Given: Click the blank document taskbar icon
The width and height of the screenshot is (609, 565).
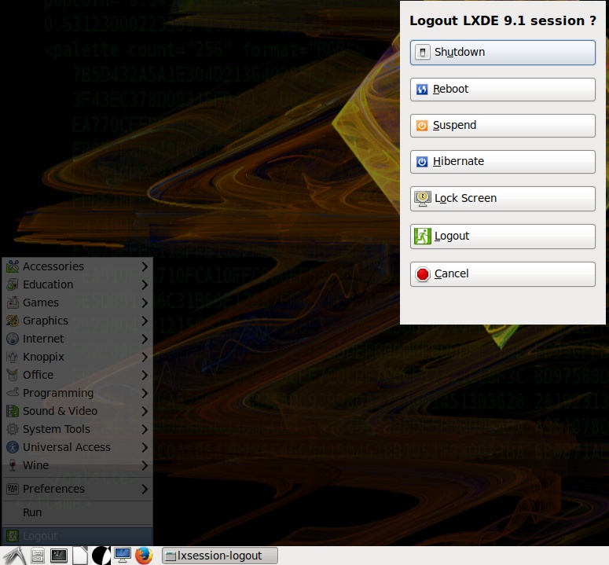Looking at the screenshot, I should click(x=80, y=556).
